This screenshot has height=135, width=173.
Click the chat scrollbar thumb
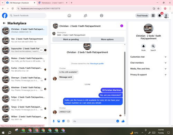pos(125,83)
